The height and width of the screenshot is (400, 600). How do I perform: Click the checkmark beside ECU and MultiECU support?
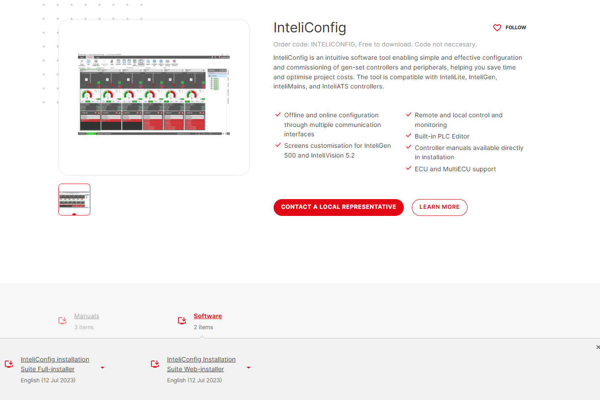point(408,169)
